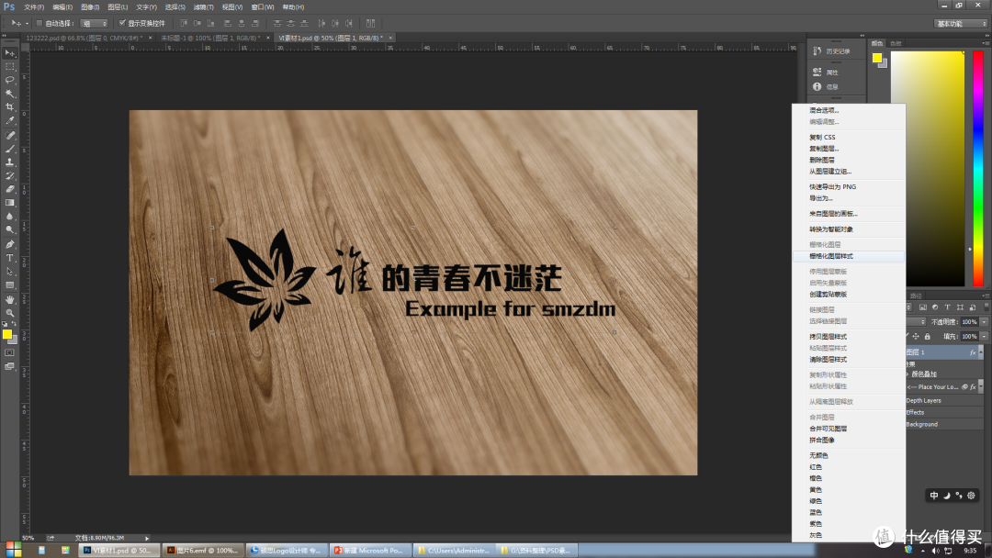Image resolution: width=992 pixels, height=558 pixels.
Task: Select the Healing Brush tool
Action: click(x=9, y=135)
